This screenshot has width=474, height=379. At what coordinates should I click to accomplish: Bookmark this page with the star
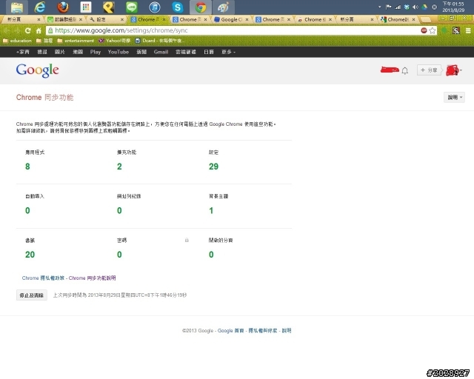[433, 30]
